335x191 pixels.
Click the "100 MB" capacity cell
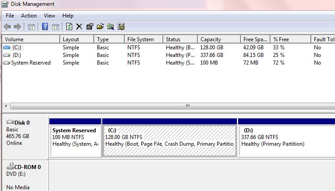209,63
